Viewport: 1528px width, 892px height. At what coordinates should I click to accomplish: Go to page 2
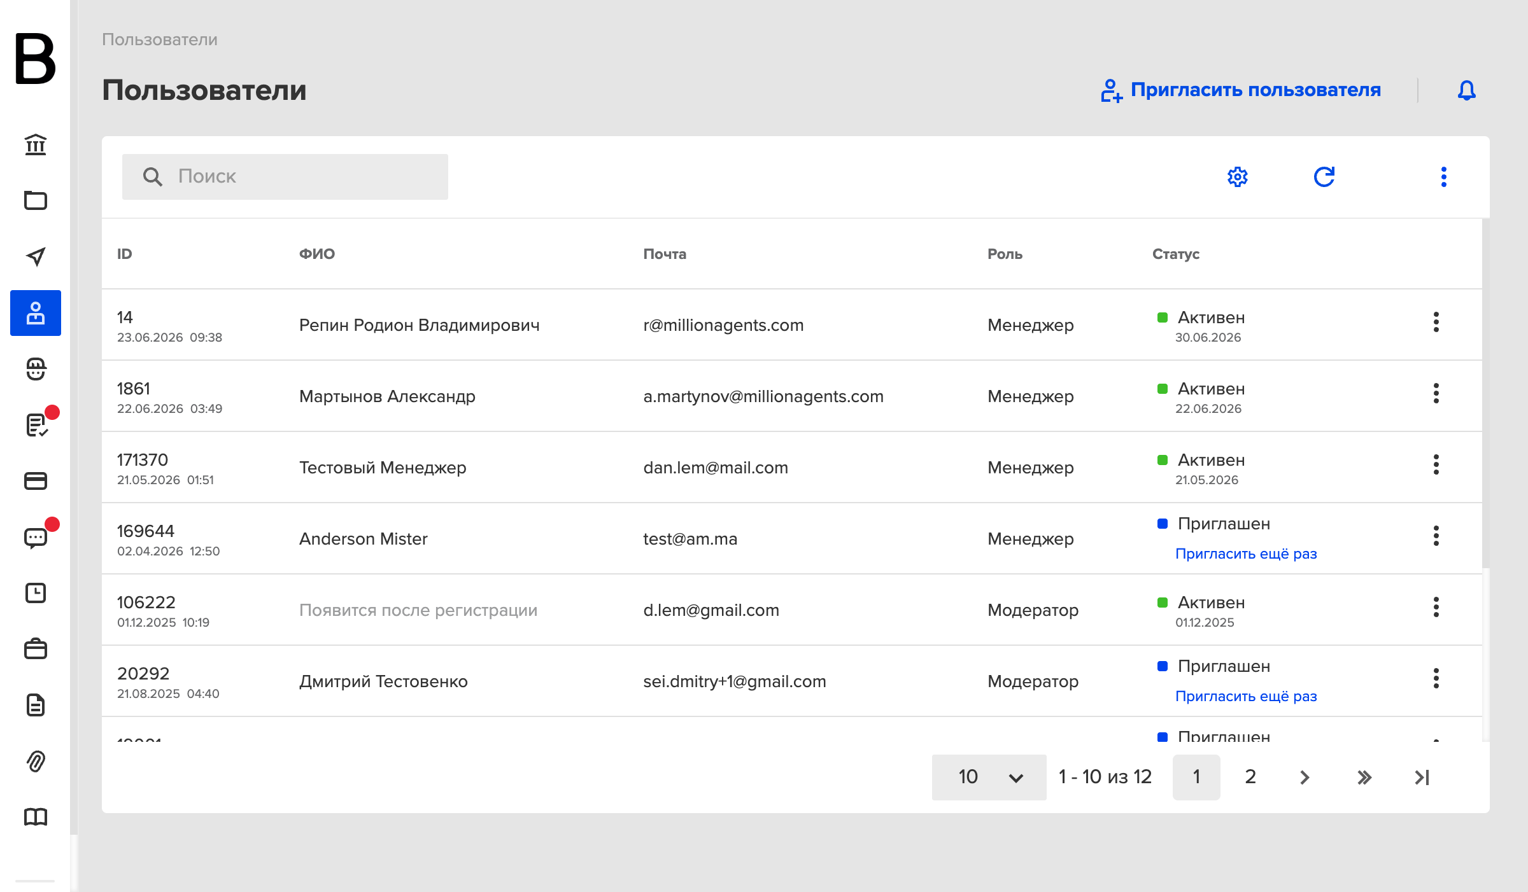click(x=1250, y=777)
